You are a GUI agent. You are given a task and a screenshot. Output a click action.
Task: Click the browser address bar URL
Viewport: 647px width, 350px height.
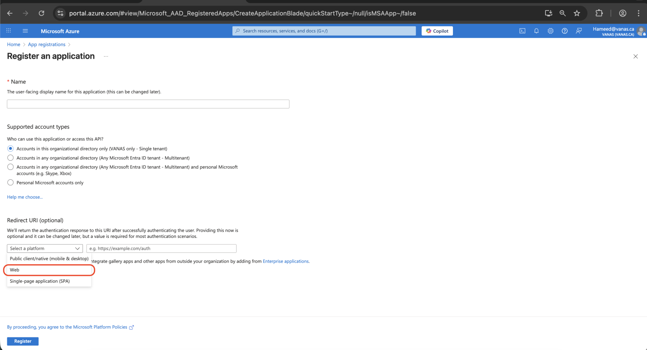coord(242,13)
